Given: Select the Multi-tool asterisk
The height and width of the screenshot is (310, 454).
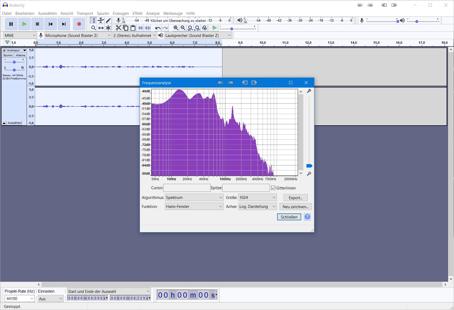Looking at the screenshot, I should pos(108,28).
